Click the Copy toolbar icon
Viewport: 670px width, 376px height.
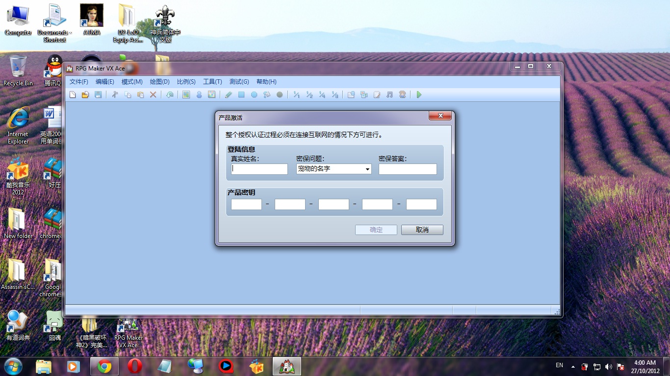coord(128,94)
